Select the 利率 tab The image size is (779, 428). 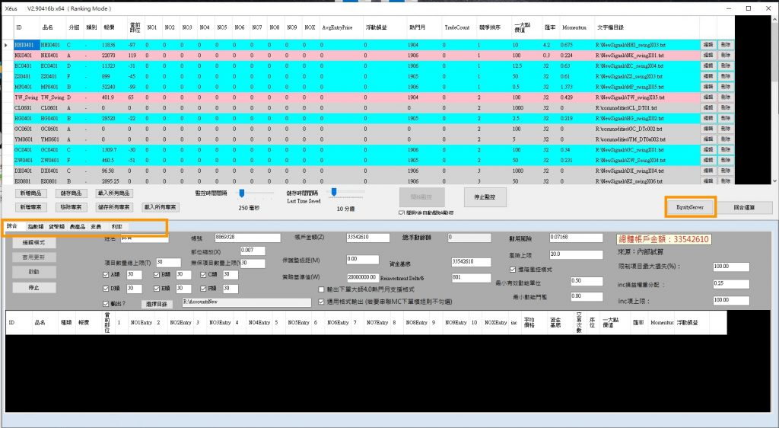tap(117, 227)
